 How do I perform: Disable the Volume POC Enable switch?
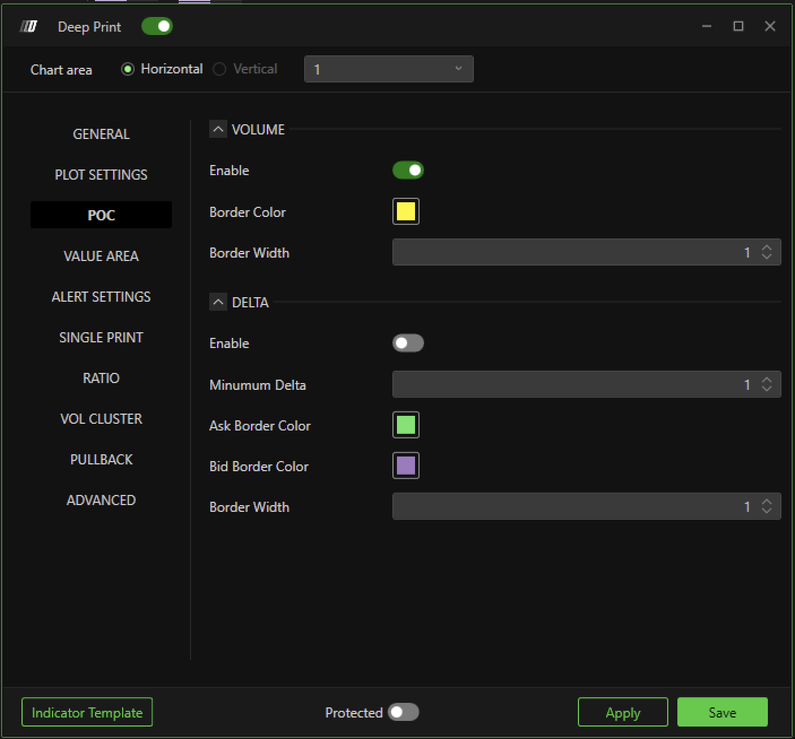point(408,170)
